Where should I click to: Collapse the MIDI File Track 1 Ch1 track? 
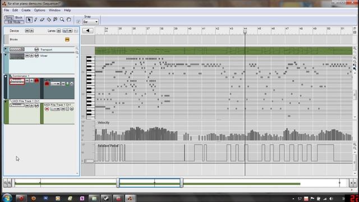pyautogui.click(x=6, y=102)
